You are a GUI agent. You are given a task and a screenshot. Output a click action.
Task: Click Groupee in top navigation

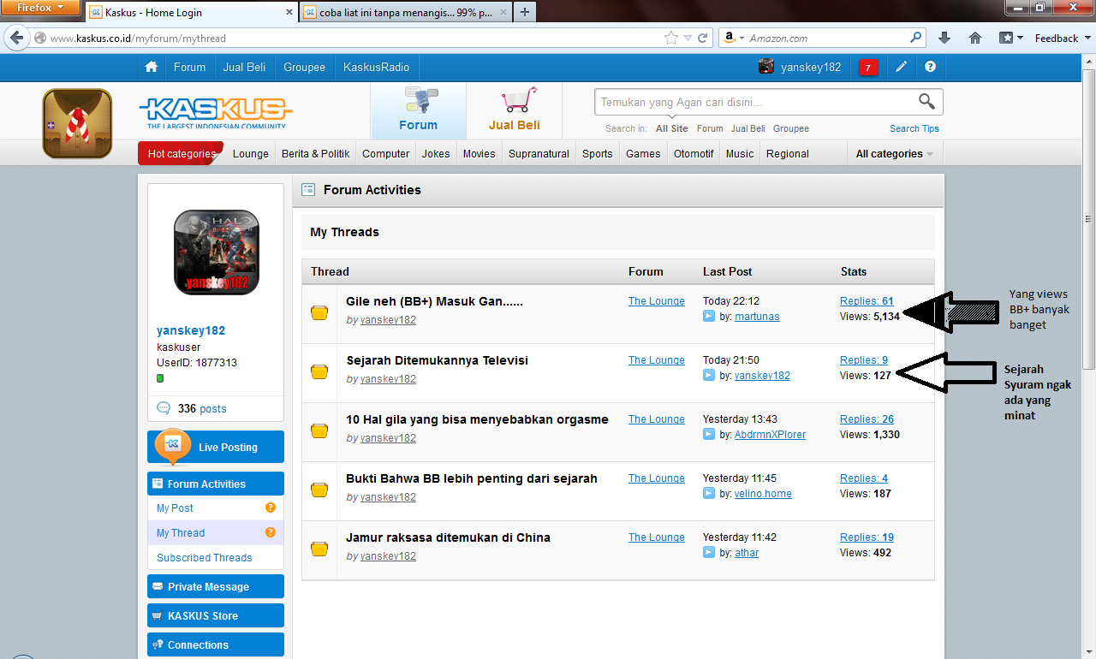point(305,67)
